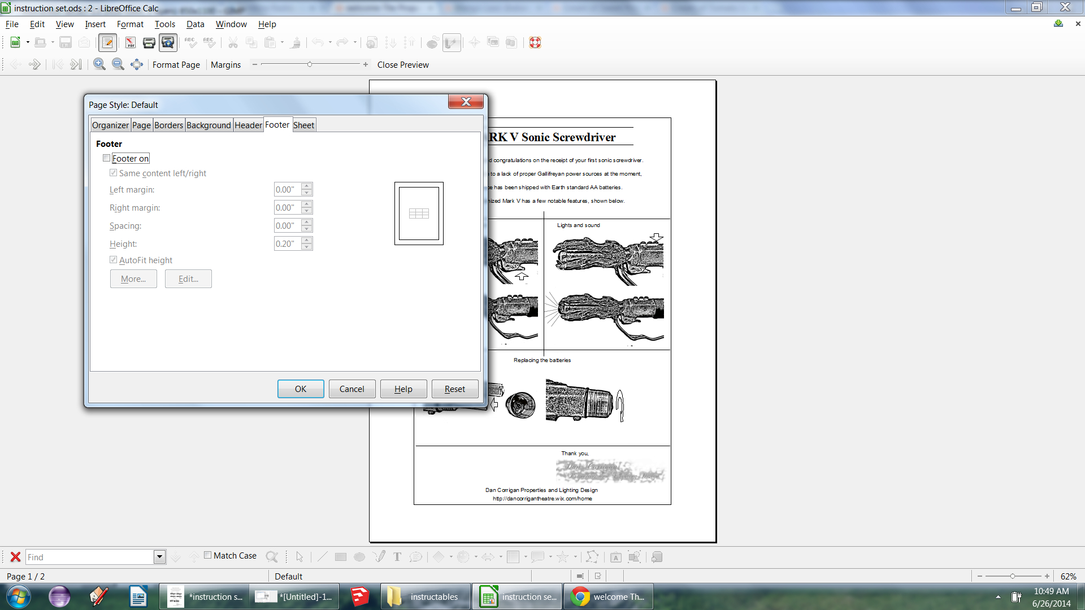Screen dimensions: 1085x610
Task: Open LibreOffice Help lifebuoy icon
Action: click(535, 42)
